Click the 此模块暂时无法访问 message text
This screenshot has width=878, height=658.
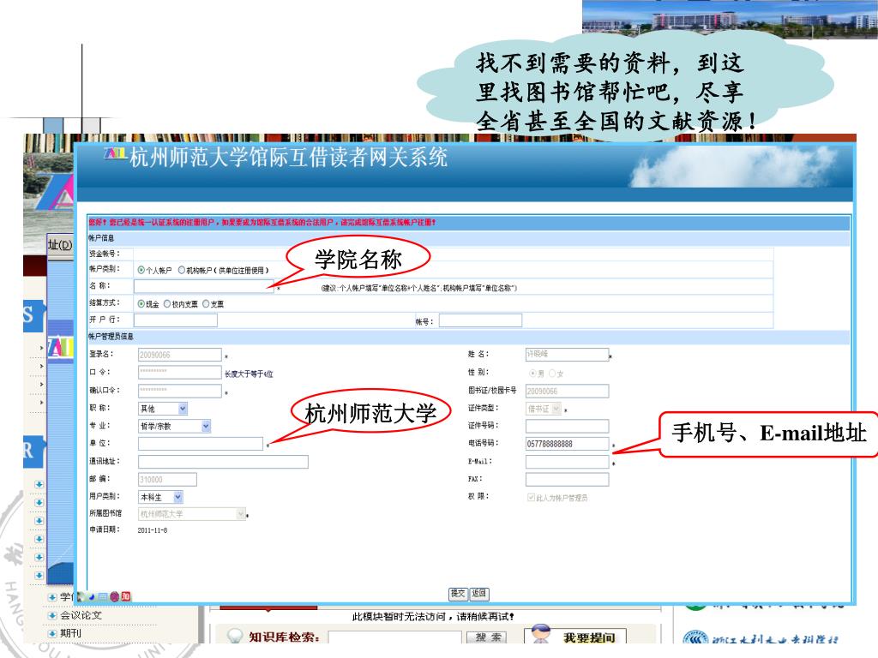[433, 617]
